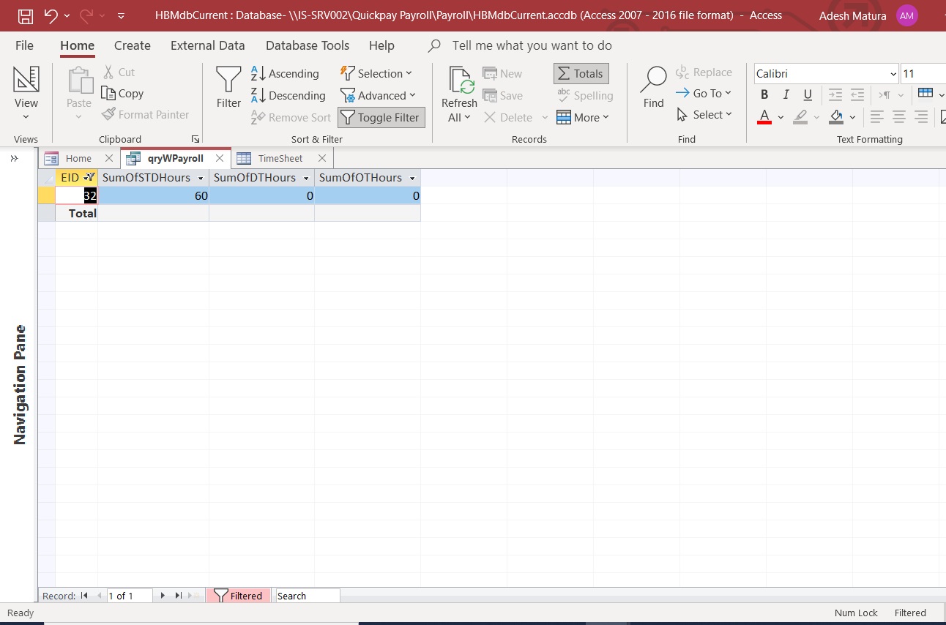This screenshot has width=946, height=625.
Task: Click the Copy icon in Clipboard
Action: tap(122, 93)
